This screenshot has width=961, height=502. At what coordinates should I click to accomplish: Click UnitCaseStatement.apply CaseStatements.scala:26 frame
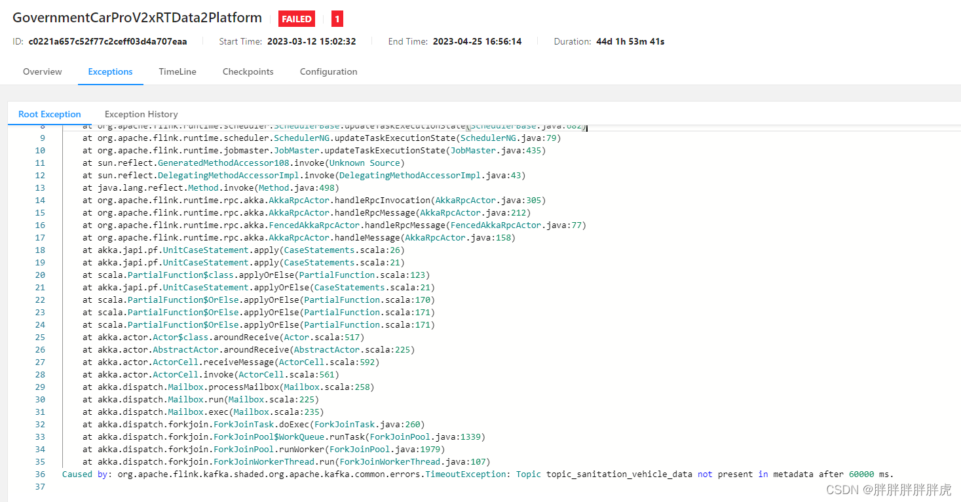pyautogui.click(x=244, y=250)
